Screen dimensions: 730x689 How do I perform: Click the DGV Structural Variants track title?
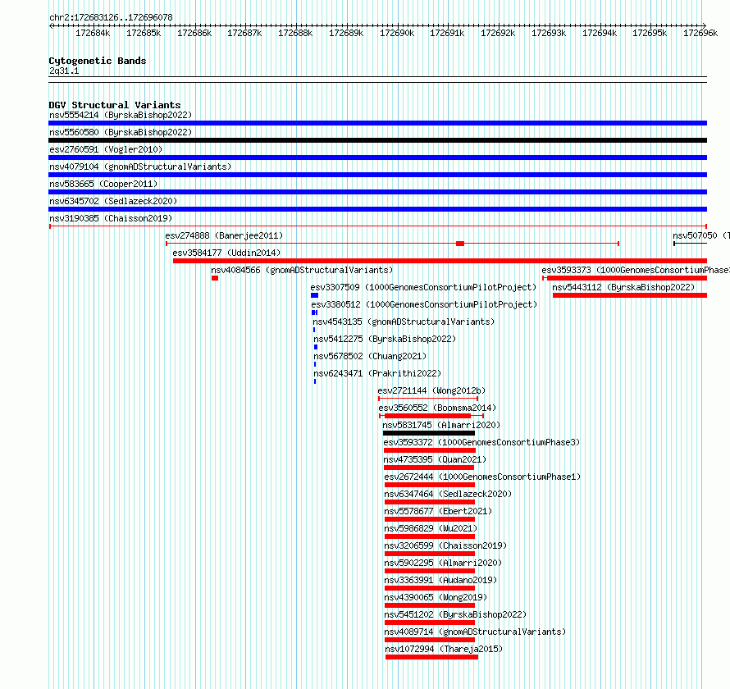[115, 105]
